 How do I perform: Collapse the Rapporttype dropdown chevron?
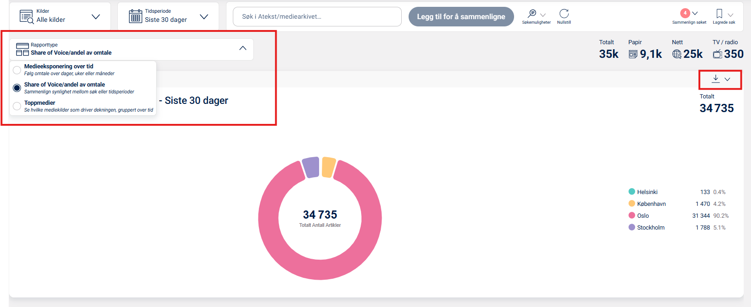[243, 48]
